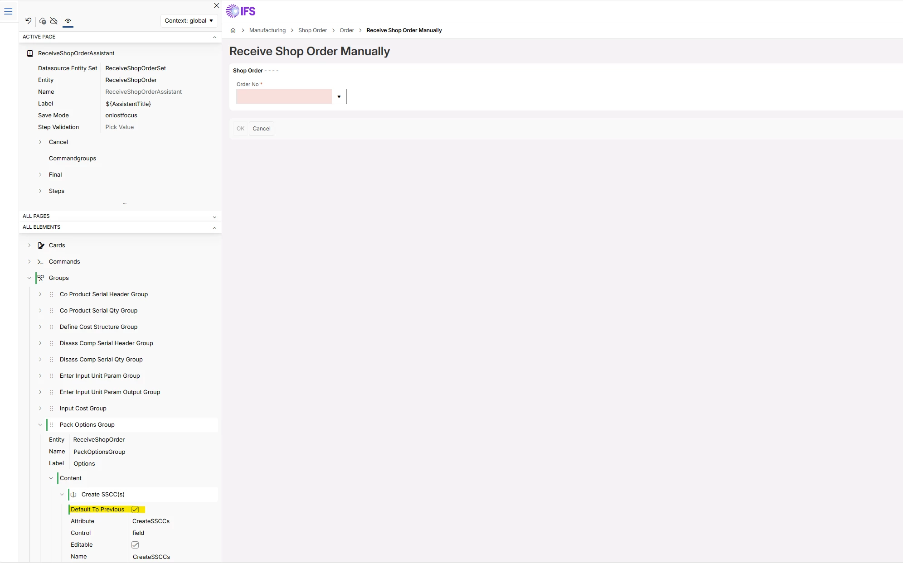Viewport: 903px width, 563px height.
Task: Open the Context: global dropdown
Action: (189, 21)
